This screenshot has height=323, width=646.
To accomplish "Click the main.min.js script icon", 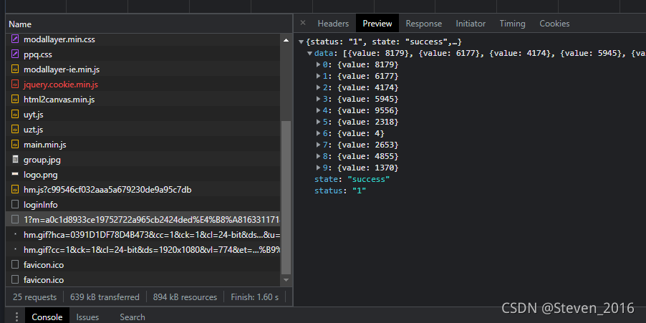I will coord(15,145).
